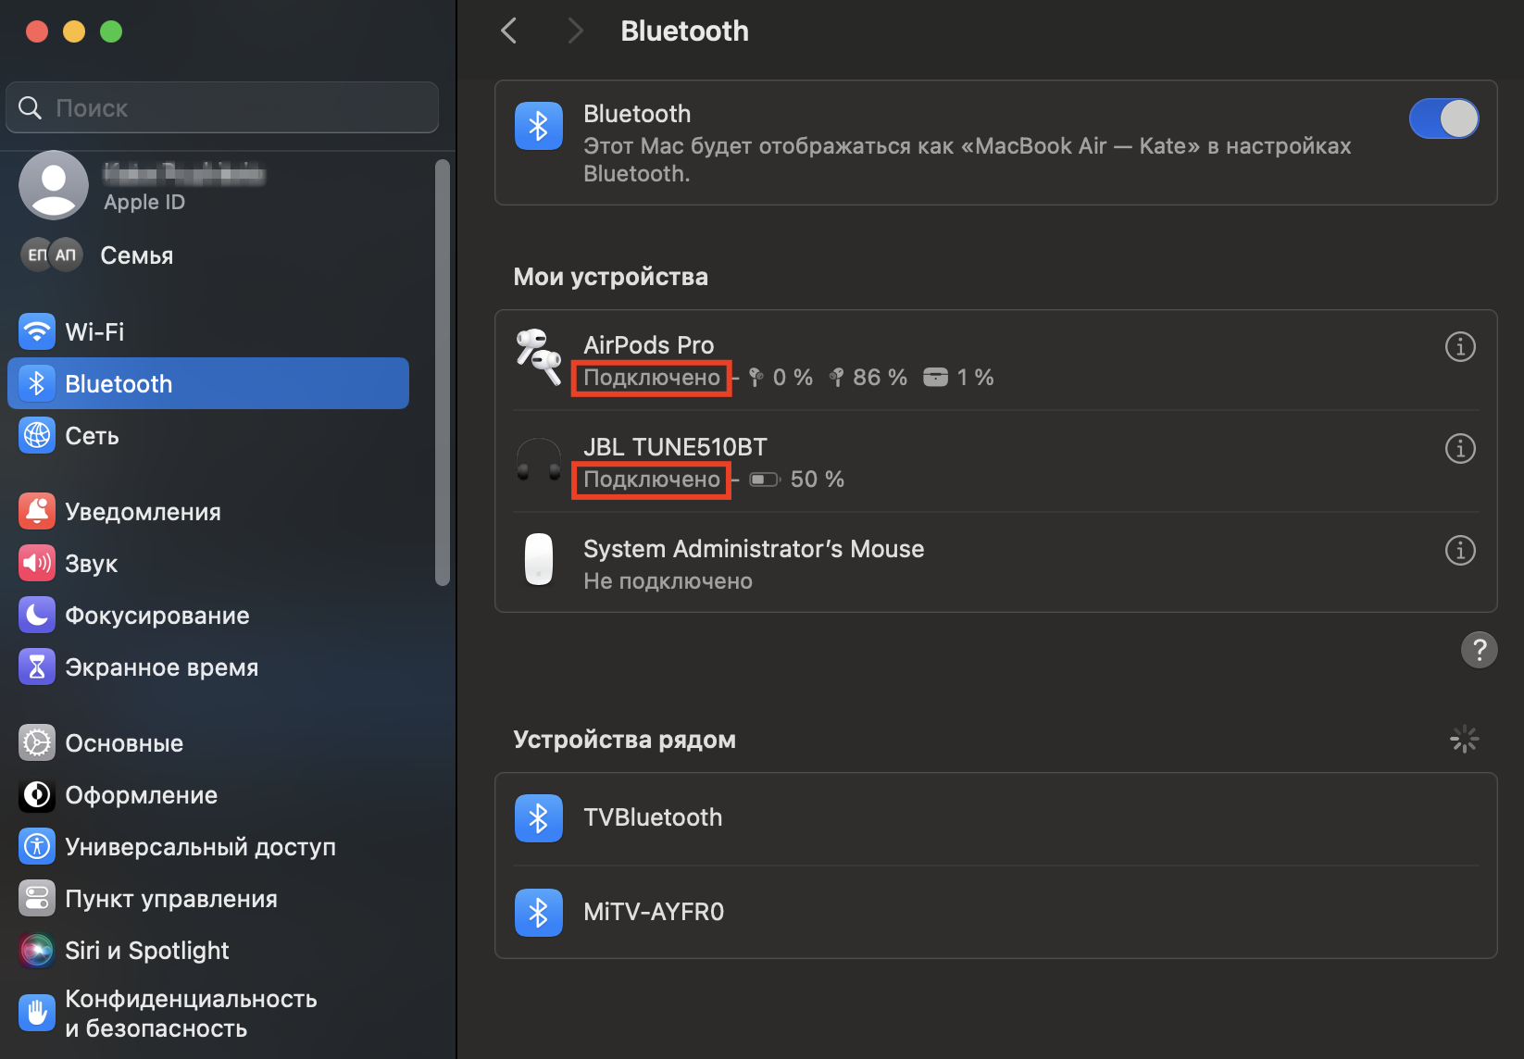Click the TVBluetooth Bluetooth icon

pyautogui.click(x=539, y=818)
